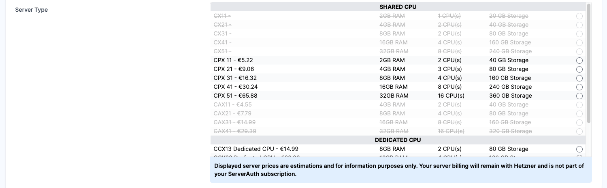
Task: Click the unavailable CX51 radio button
Action: 579,52
